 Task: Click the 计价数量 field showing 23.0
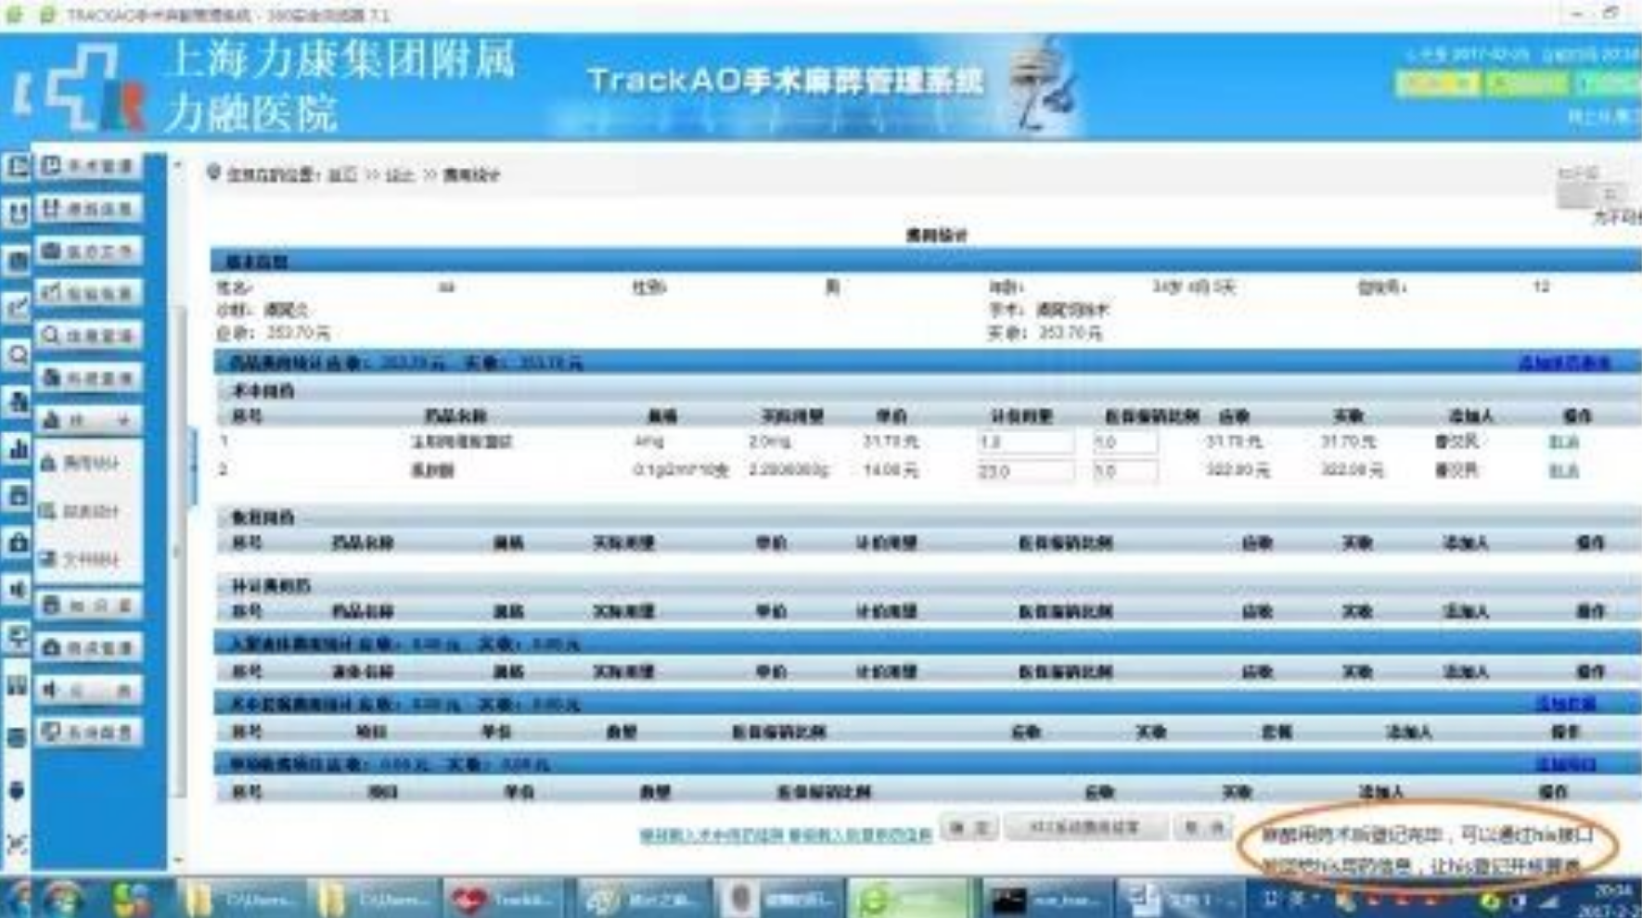1024,472
